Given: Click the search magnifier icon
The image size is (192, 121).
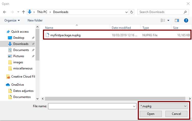Looking at the screenshot, I should point(185,12).
